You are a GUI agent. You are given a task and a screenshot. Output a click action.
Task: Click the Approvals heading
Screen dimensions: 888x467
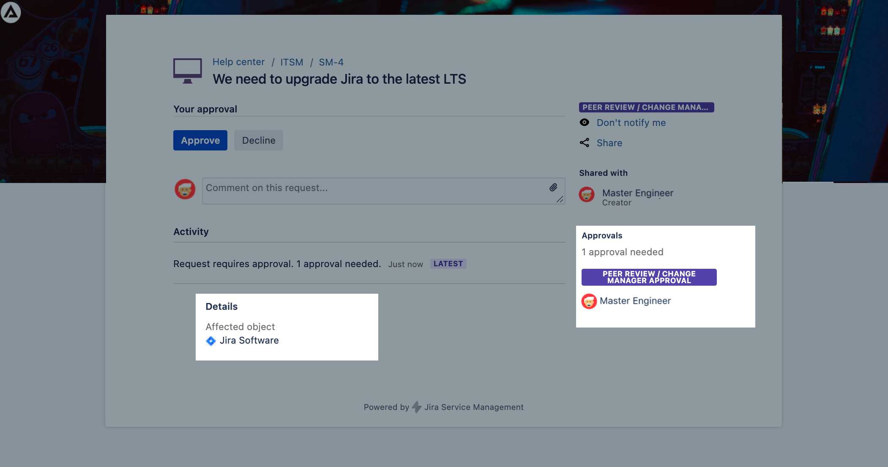602,235
